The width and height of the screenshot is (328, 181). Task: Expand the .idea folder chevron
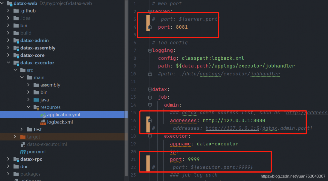pyautogui.click(x=8, y=18)
